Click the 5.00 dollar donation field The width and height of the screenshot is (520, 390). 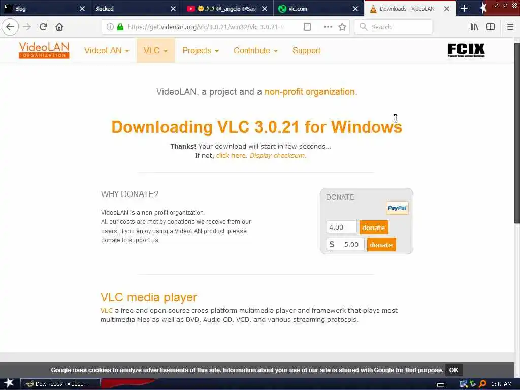(x=345, y=244)
